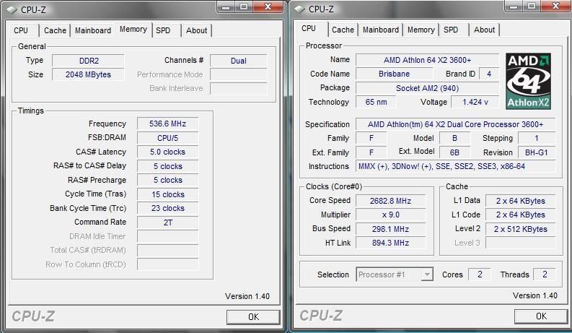Click the Brand ID value 4
This screenshot has width=572, height=333.
click(x=489, y=74)
